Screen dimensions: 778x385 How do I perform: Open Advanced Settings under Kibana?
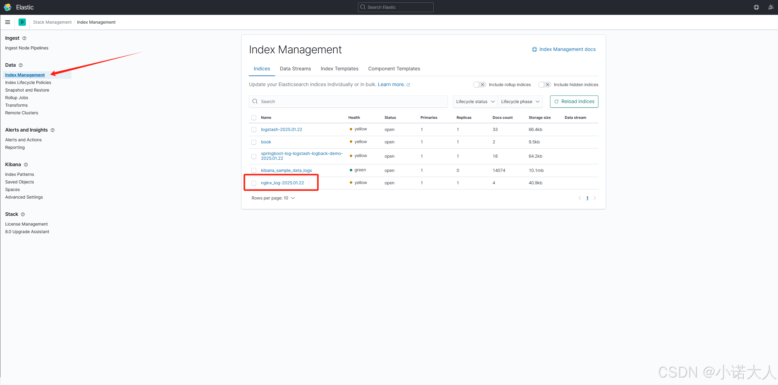pyautogui.click(x=24, y=197)
